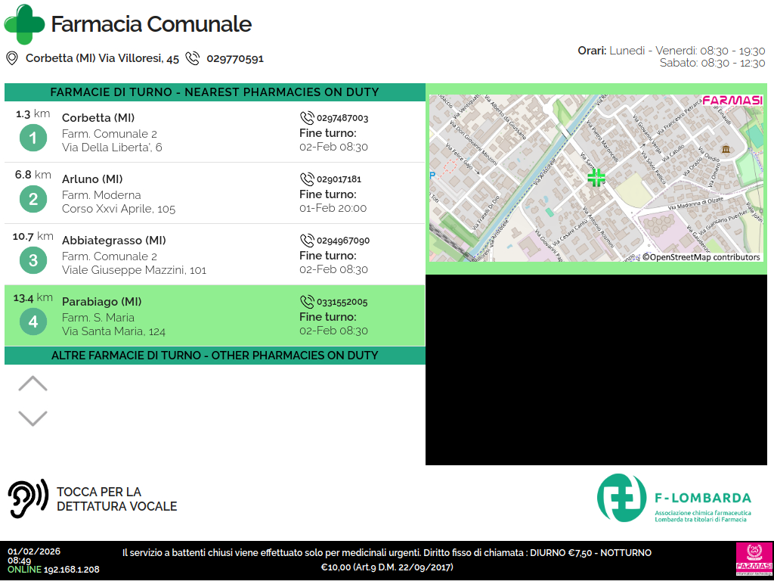This screenshot has width=774, height=581.
Task: Select the number 1 circle for Corbetta
Action: tap(33, 138)
